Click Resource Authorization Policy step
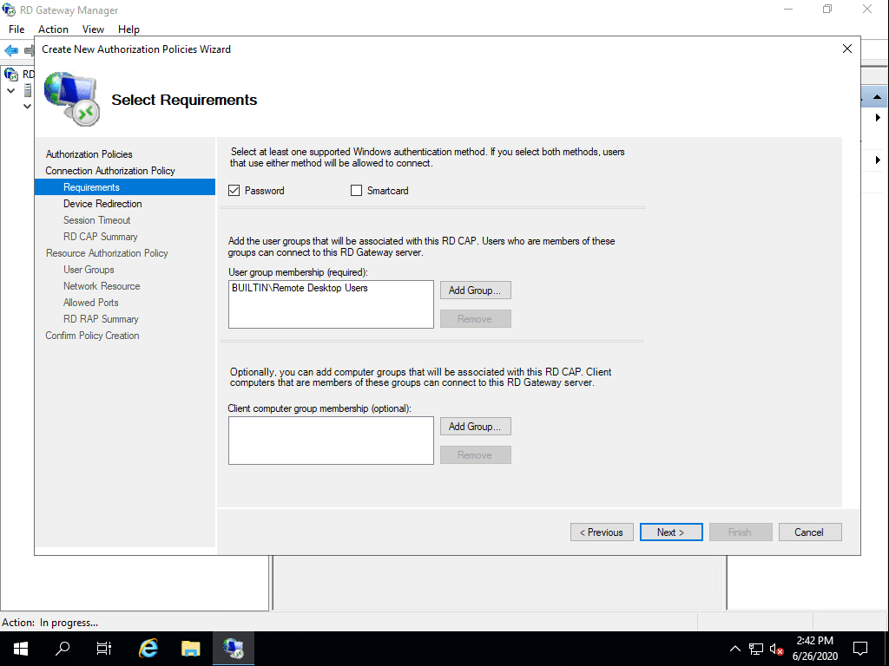This screenshot has height=666, width=889. point(107,252)
